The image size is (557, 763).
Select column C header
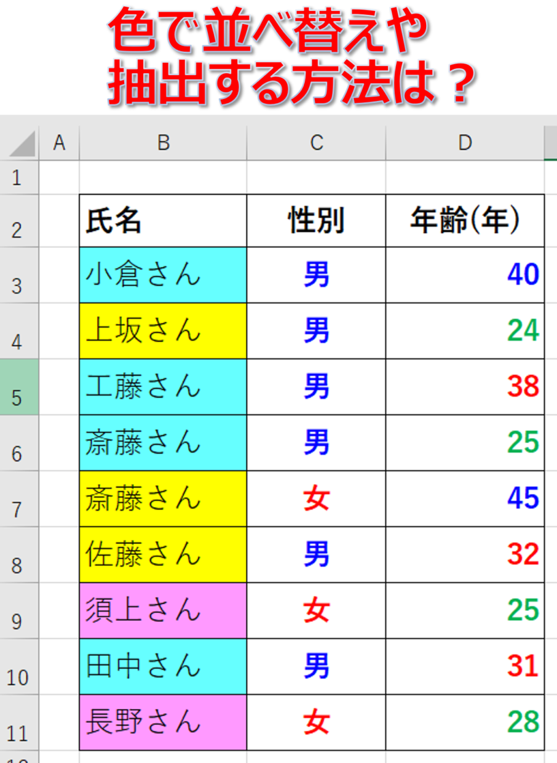click(317, 144)
